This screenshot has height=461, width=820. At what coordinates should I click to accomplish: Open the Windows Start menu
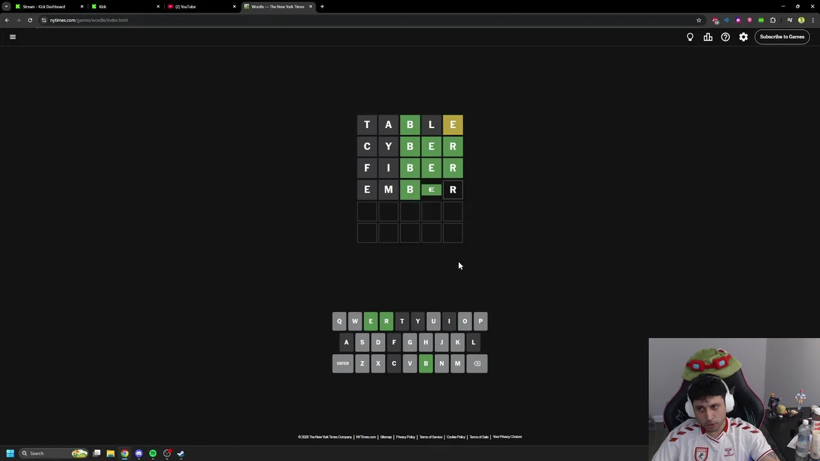pyautogui.click(x=10, y=453)
